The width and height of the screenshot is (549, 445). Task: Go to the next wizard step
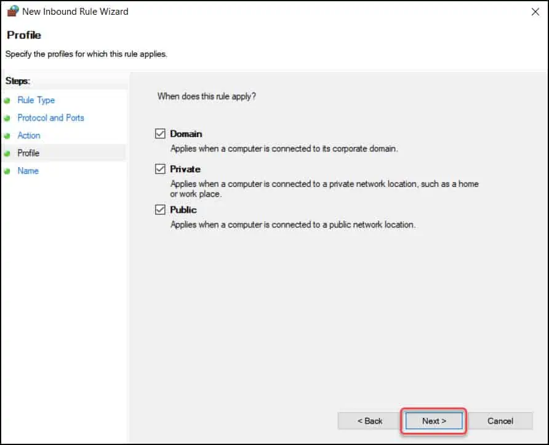tap(434, 421)
